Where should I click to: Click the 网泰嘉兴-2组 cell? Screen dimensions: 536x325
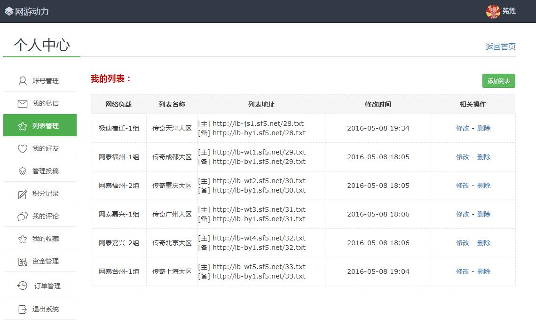pyautogui.click(x=119, y=243)
